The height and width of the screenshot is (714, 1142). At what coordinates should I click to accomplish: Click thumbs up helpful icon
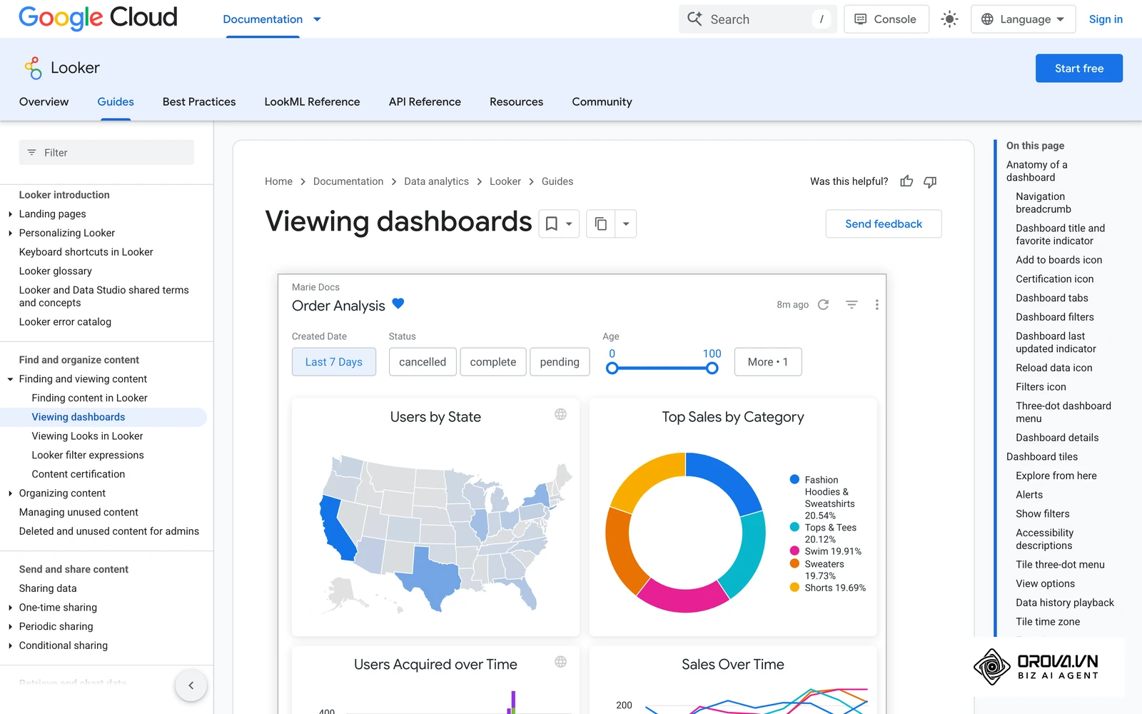coord(906,181)
